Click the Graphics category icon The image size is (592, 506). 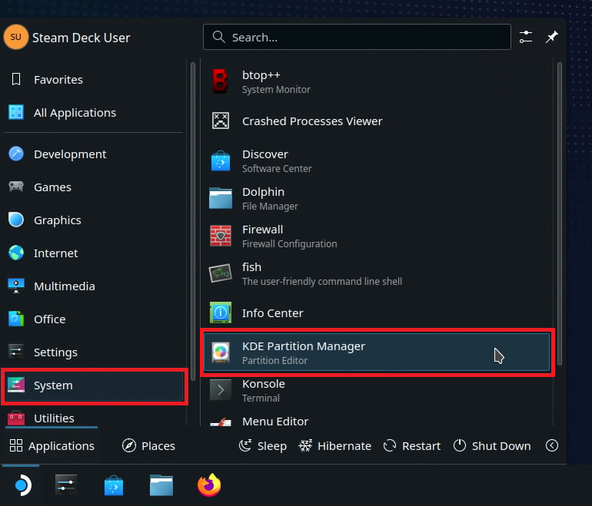click(16, 220)
